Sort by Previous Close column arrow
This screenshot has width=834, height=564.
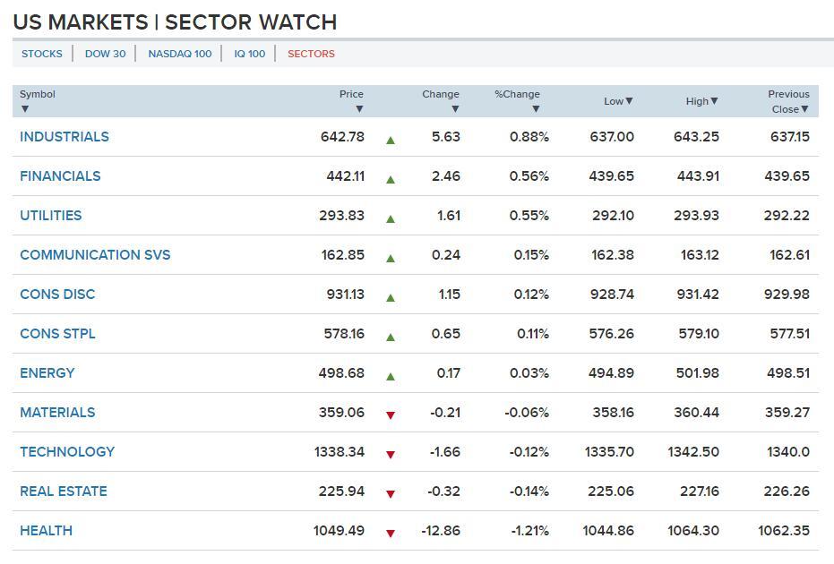point(804,109)
